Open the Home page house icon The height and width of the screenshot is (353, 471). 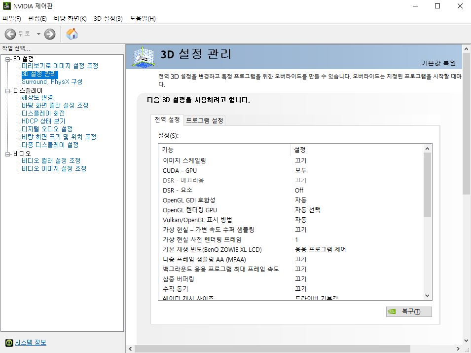tap(72, 34)
